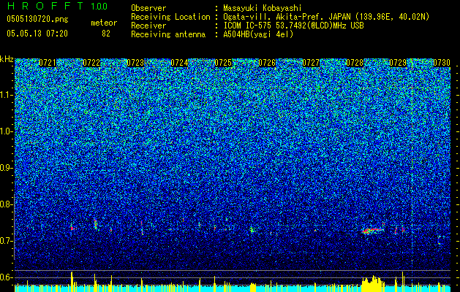This screenshot has width=460, height=292.
Task: Click the 0728 time marker
Action: [355, 63]
